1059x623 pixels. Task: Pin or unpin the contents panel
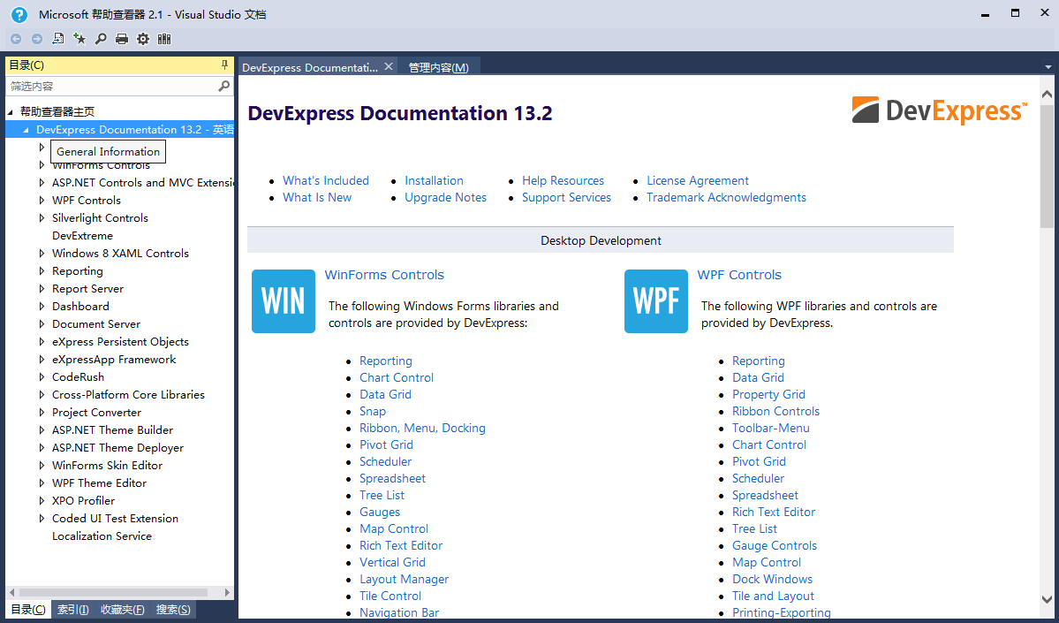[225, 65]
